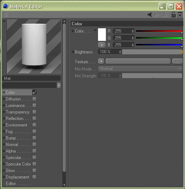The image size is (185, 189).
Task: Select the Reflection channel label
Action: coord(14,118)
